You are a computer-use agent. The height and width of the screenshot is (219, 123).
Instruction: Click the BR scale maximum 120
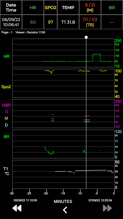tap(118, 132)
